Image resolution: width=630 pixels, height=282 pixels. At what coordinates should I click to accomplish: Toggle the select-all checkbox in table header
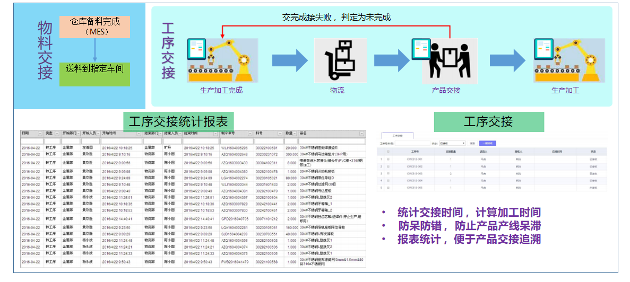pos(389,151)
